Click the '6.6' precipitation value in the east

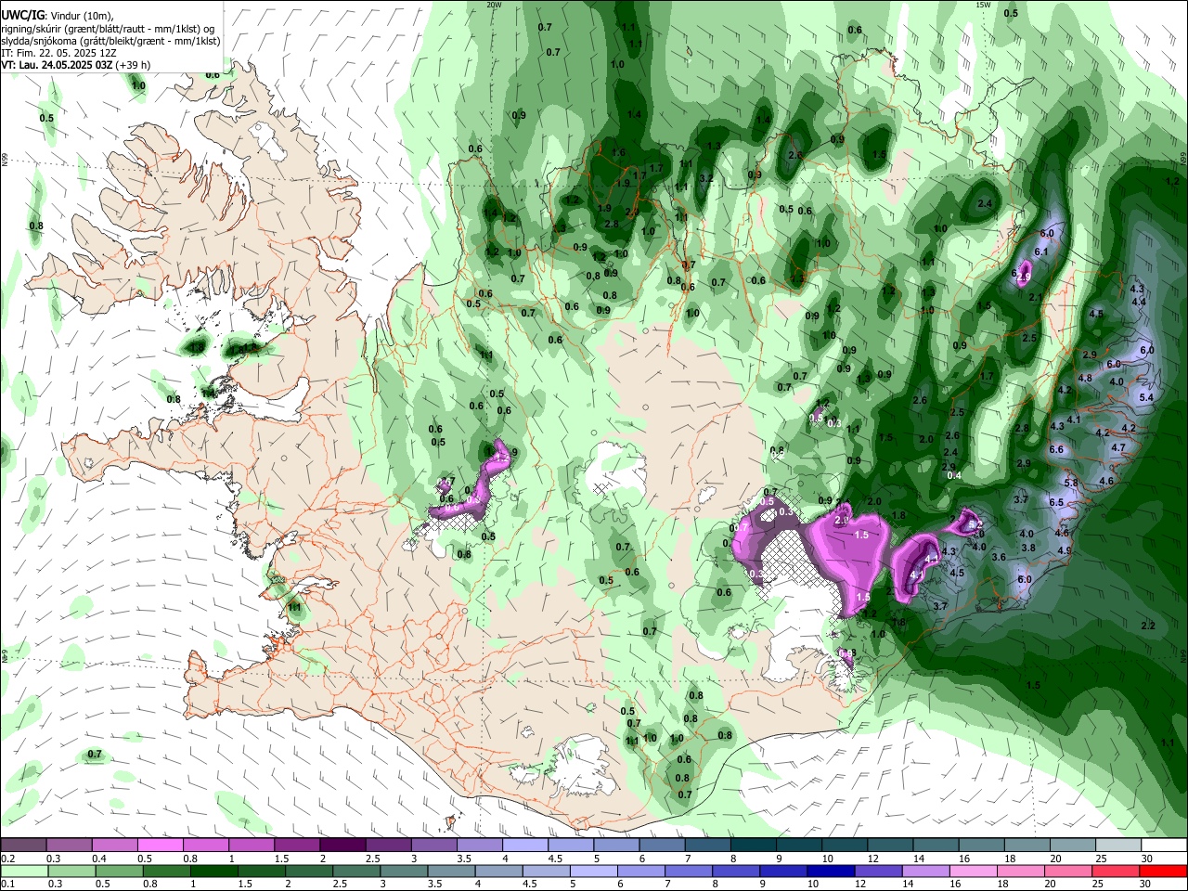(1056, 449)
